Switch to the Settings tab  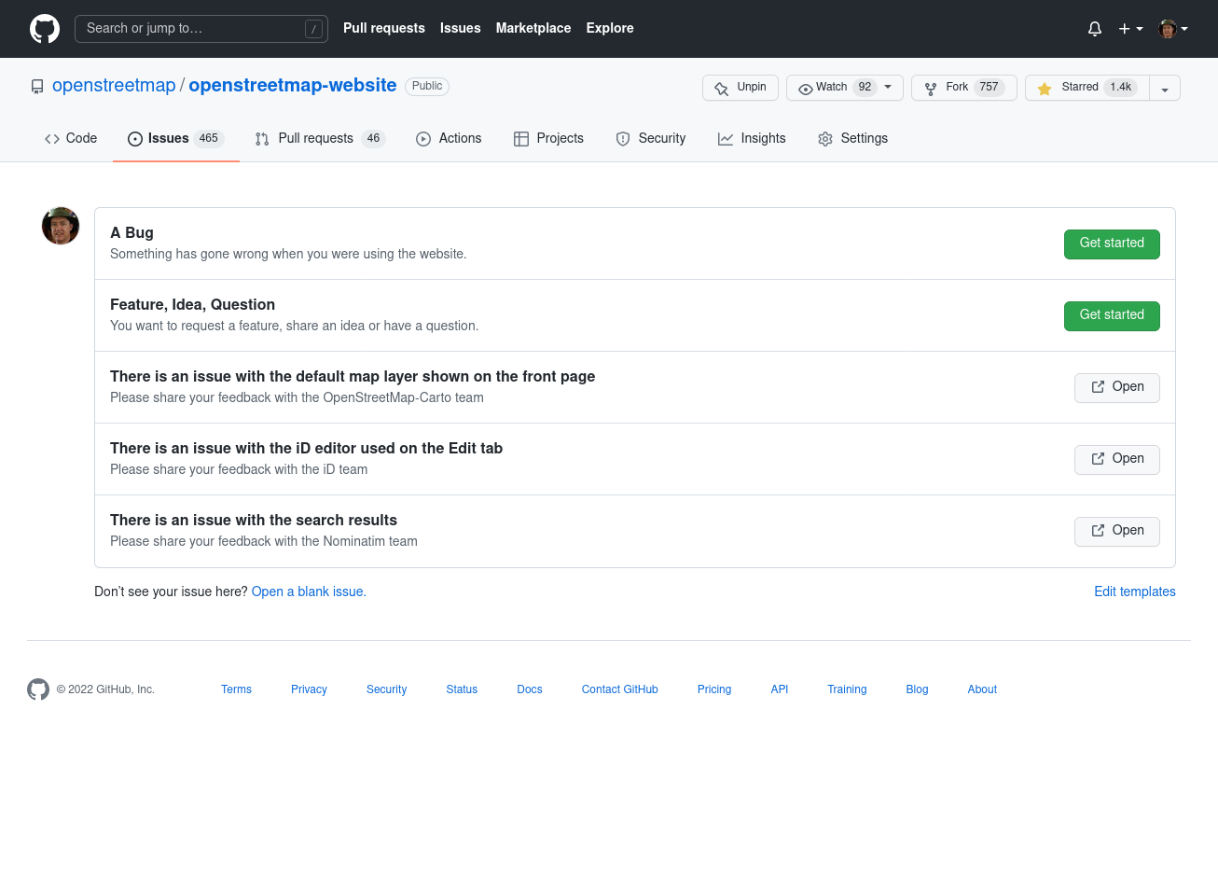coord(852,138)
